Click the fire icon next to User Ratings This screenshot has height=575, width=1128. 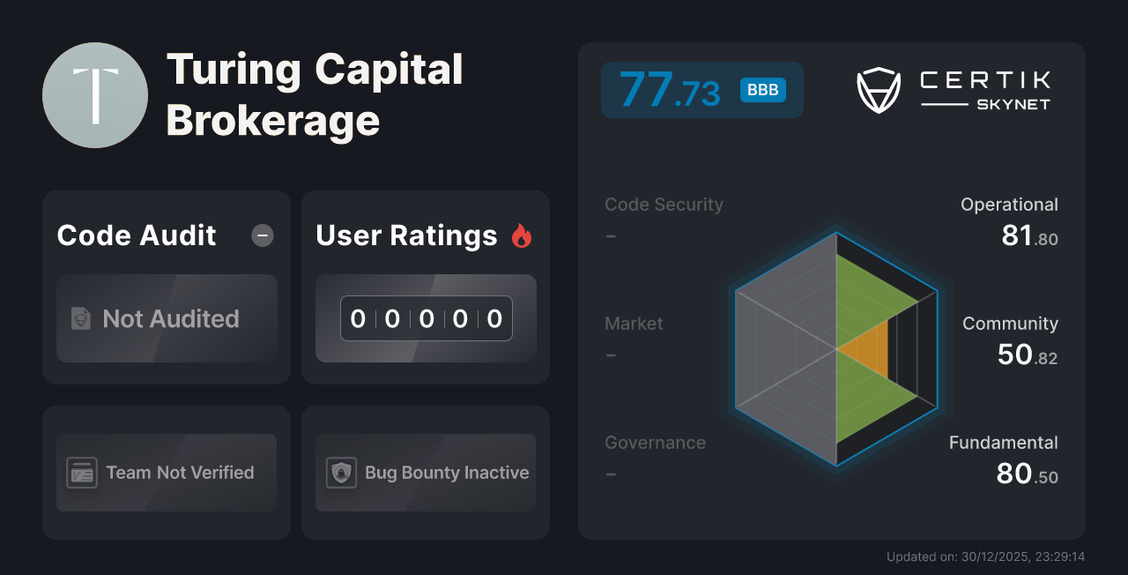523,235
